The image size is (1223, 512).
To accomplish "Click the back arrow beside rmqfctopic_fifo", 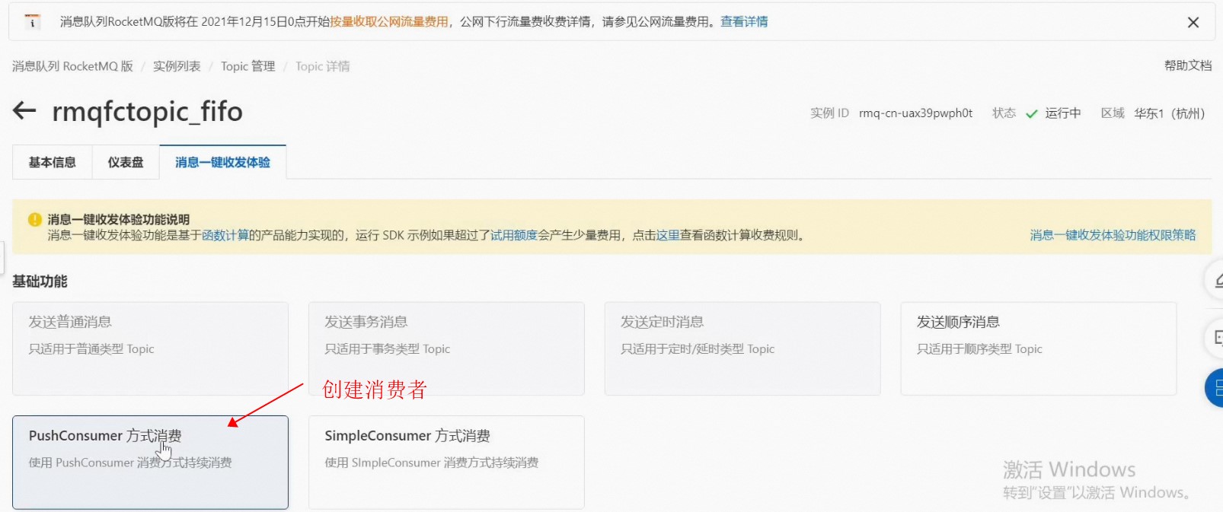I will (24, 111).
